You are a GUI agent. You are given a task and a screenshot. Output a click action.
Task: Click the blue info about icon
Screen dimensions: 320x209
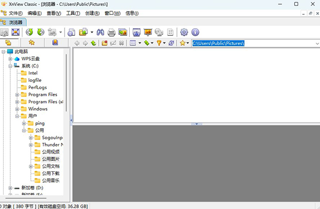(195, 32)
